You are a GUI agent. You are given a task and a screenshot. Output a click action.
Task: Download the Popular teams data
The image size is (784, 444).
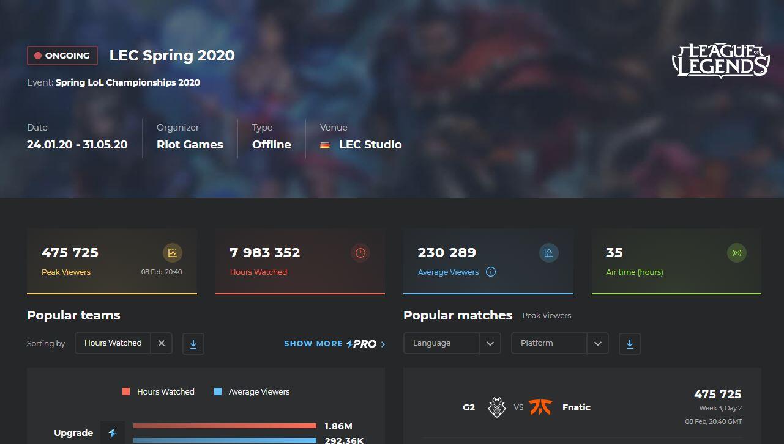point(193,343)
